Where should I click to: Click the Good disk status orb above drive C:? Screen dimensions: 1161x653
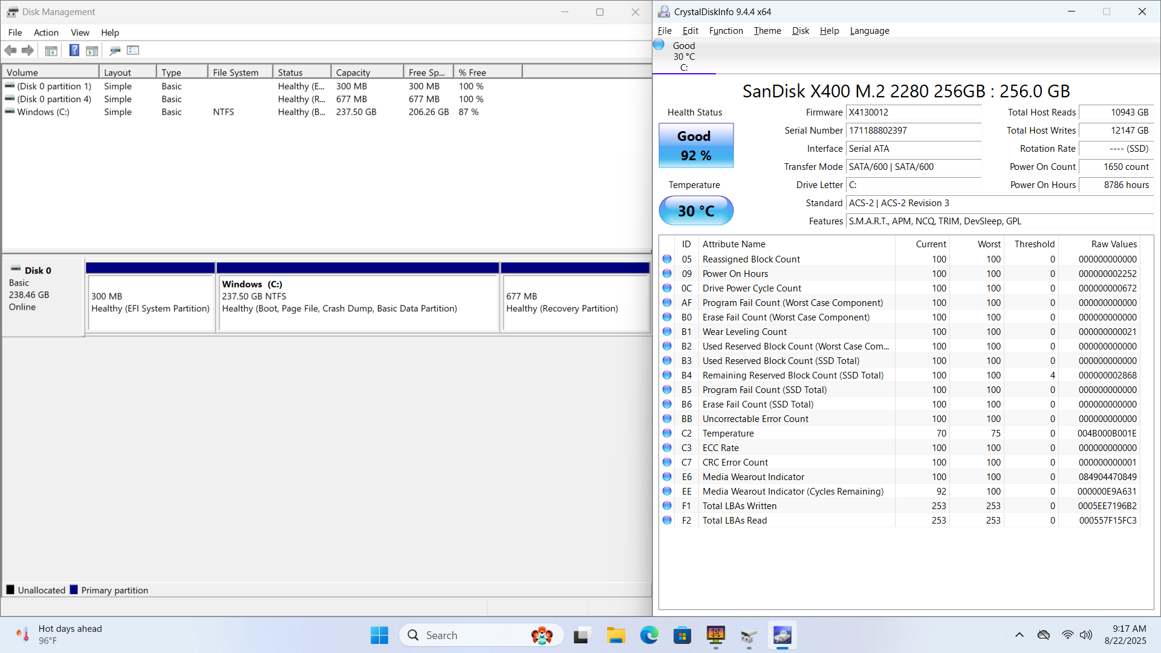pyautogui.click(x=659, y=45)
